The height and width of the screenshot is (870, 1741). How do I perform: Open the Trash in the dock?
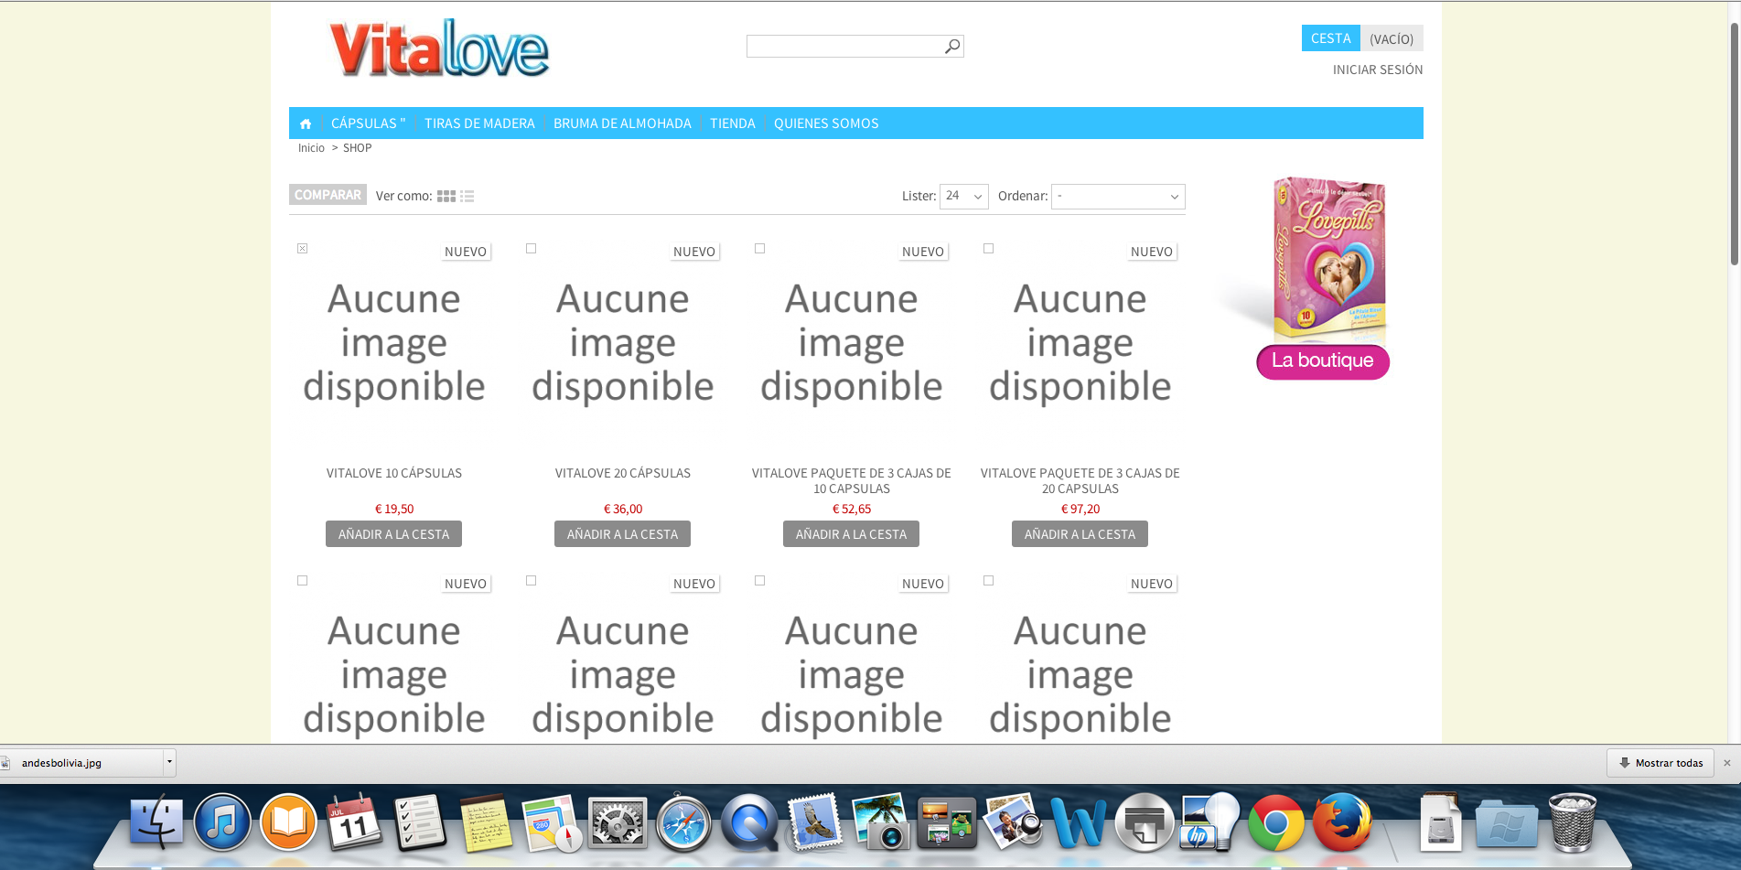(x=1573, y=822)
